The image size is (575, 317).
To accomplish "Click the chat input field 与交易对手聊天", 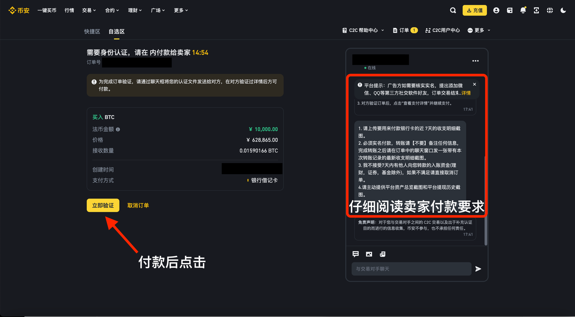I will pyautogui.click(x=411, y=269).
